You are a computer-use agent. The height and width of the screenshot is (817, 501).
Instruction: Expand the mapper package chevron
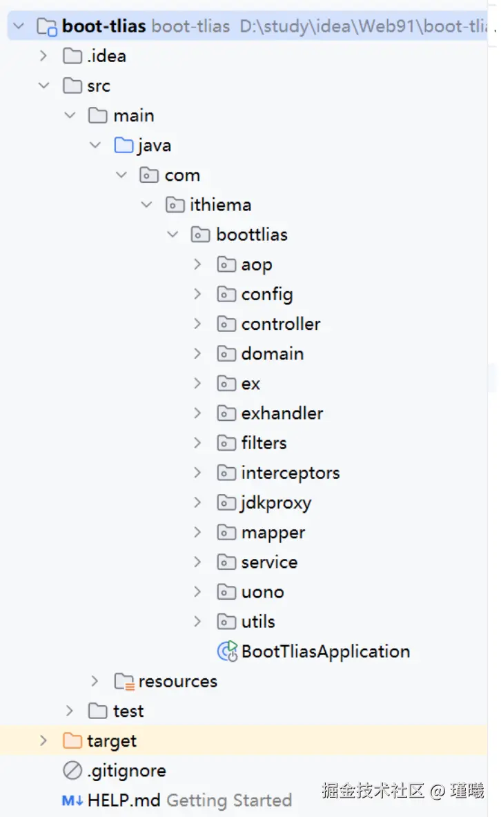pyautogui.click(x=197, y=532)
